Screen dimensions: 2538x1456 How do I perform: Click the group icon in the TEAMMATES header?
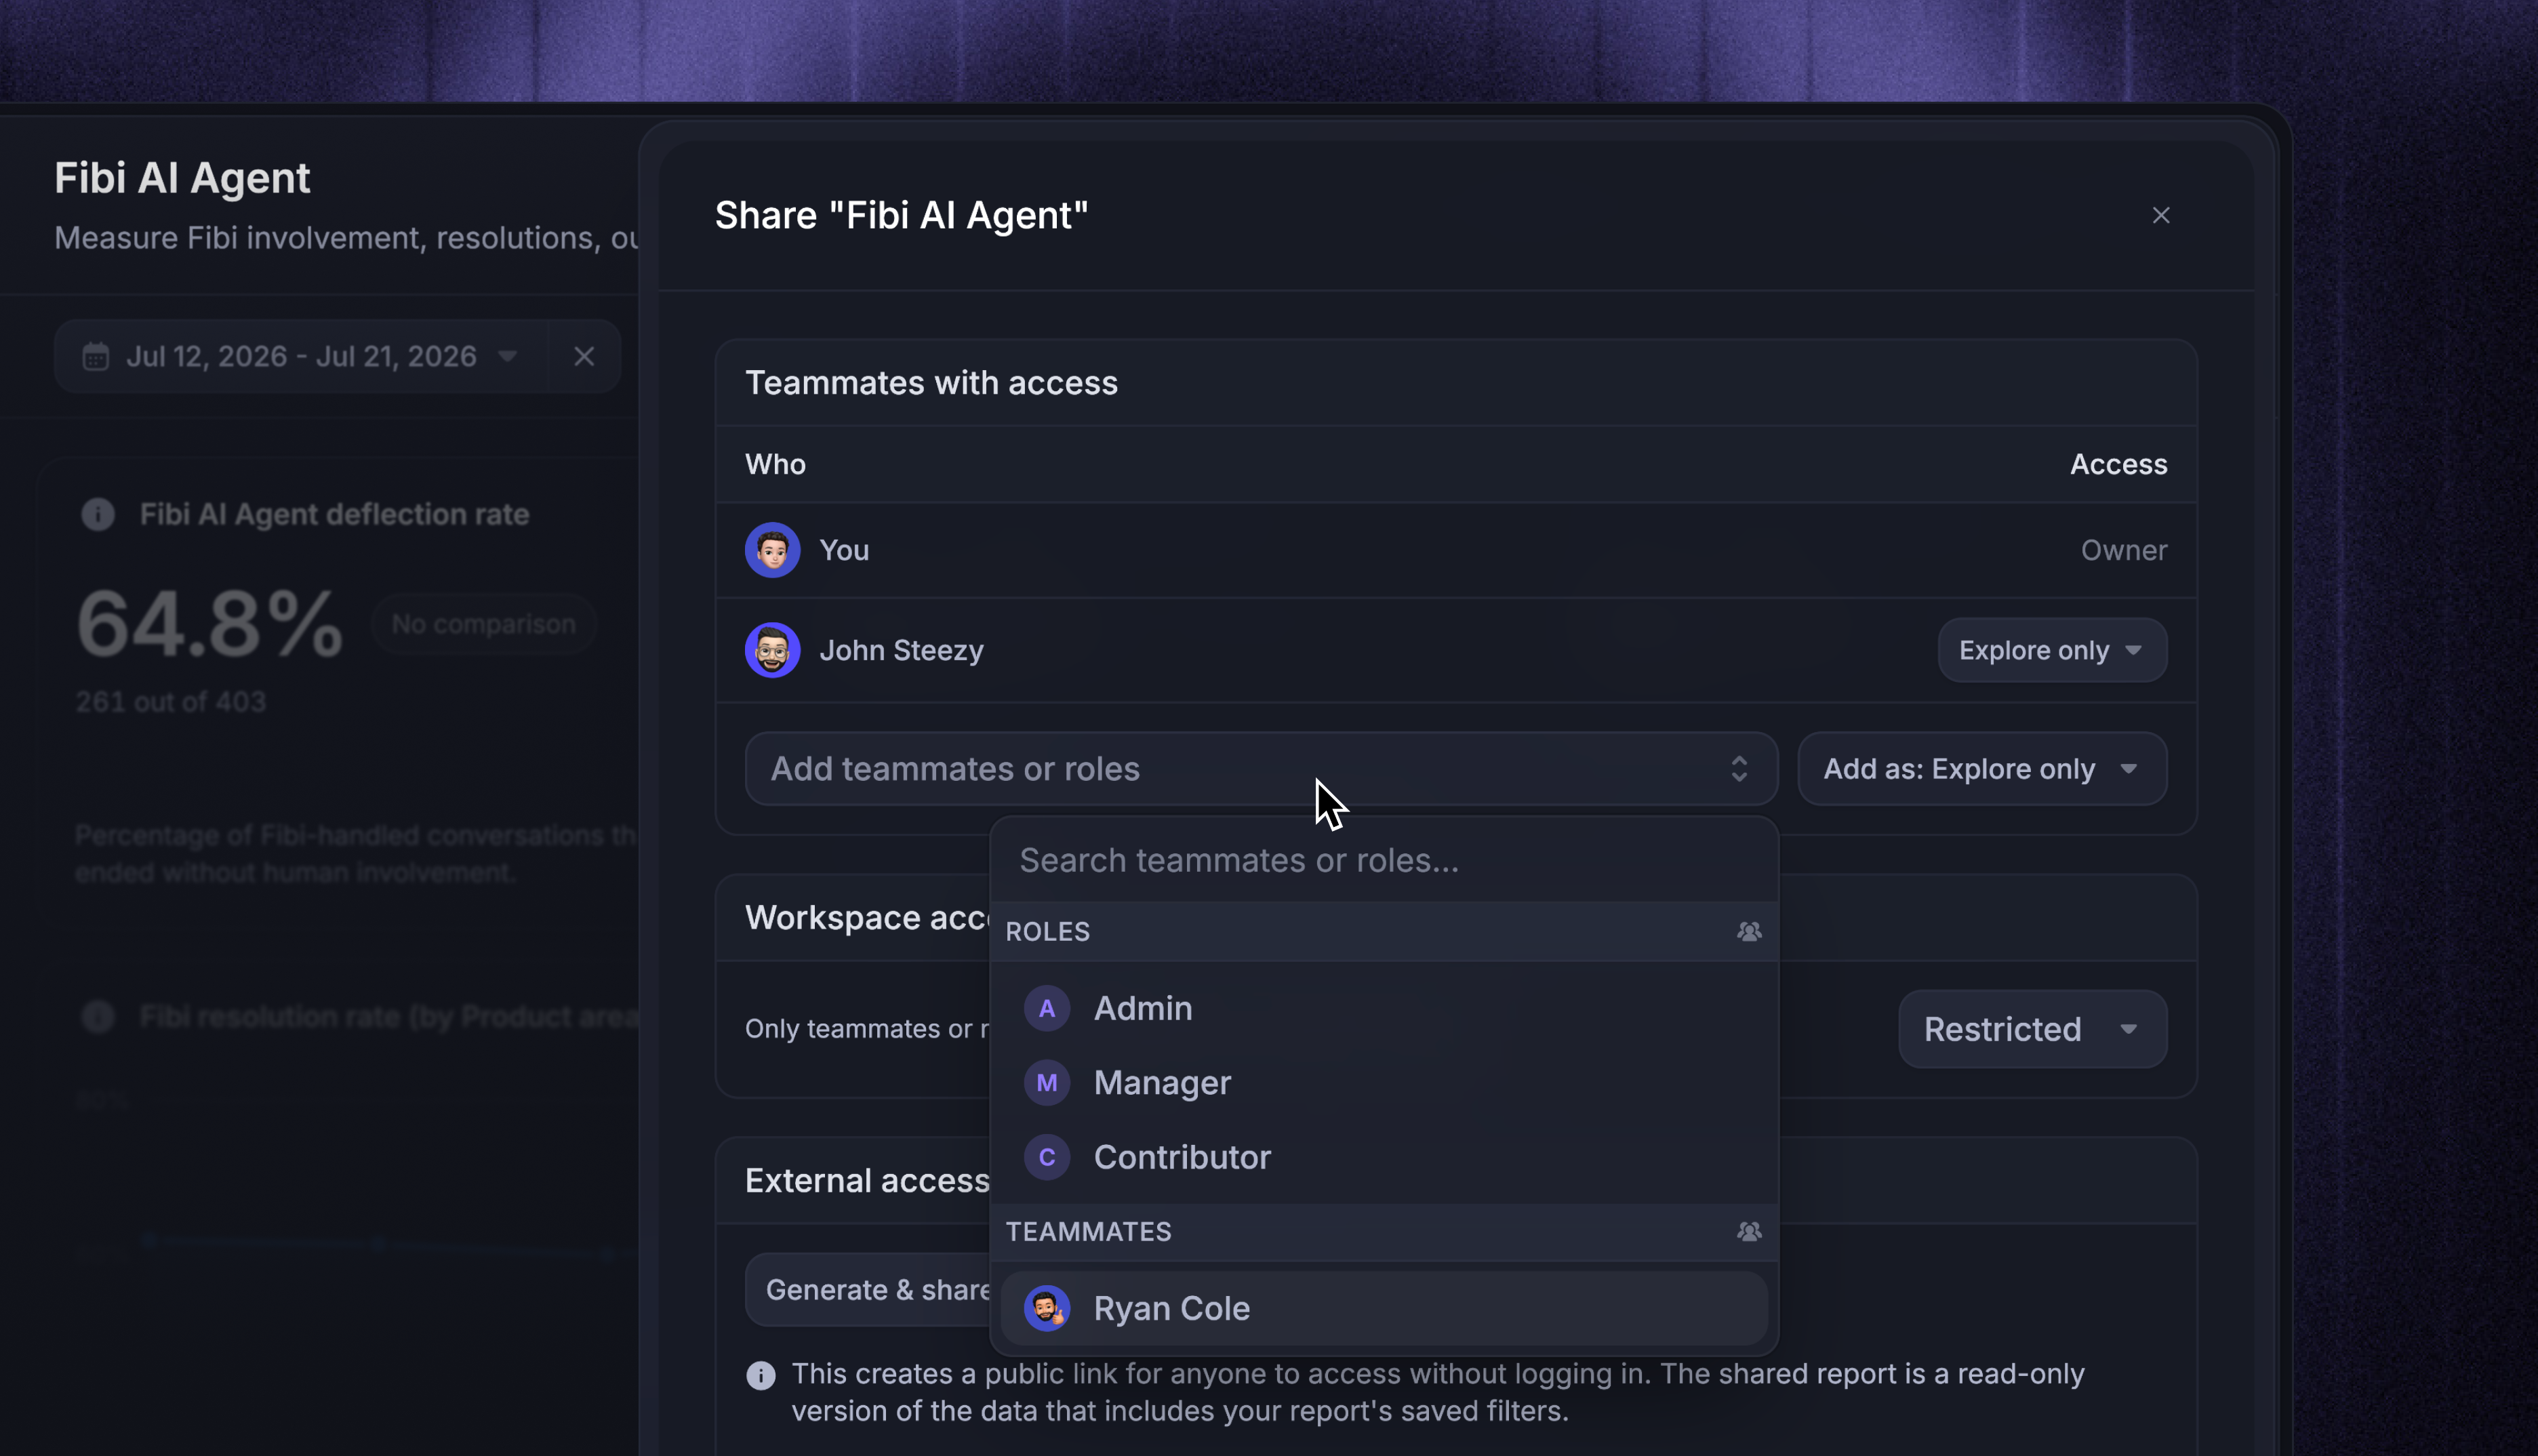coord(1748,1231)
